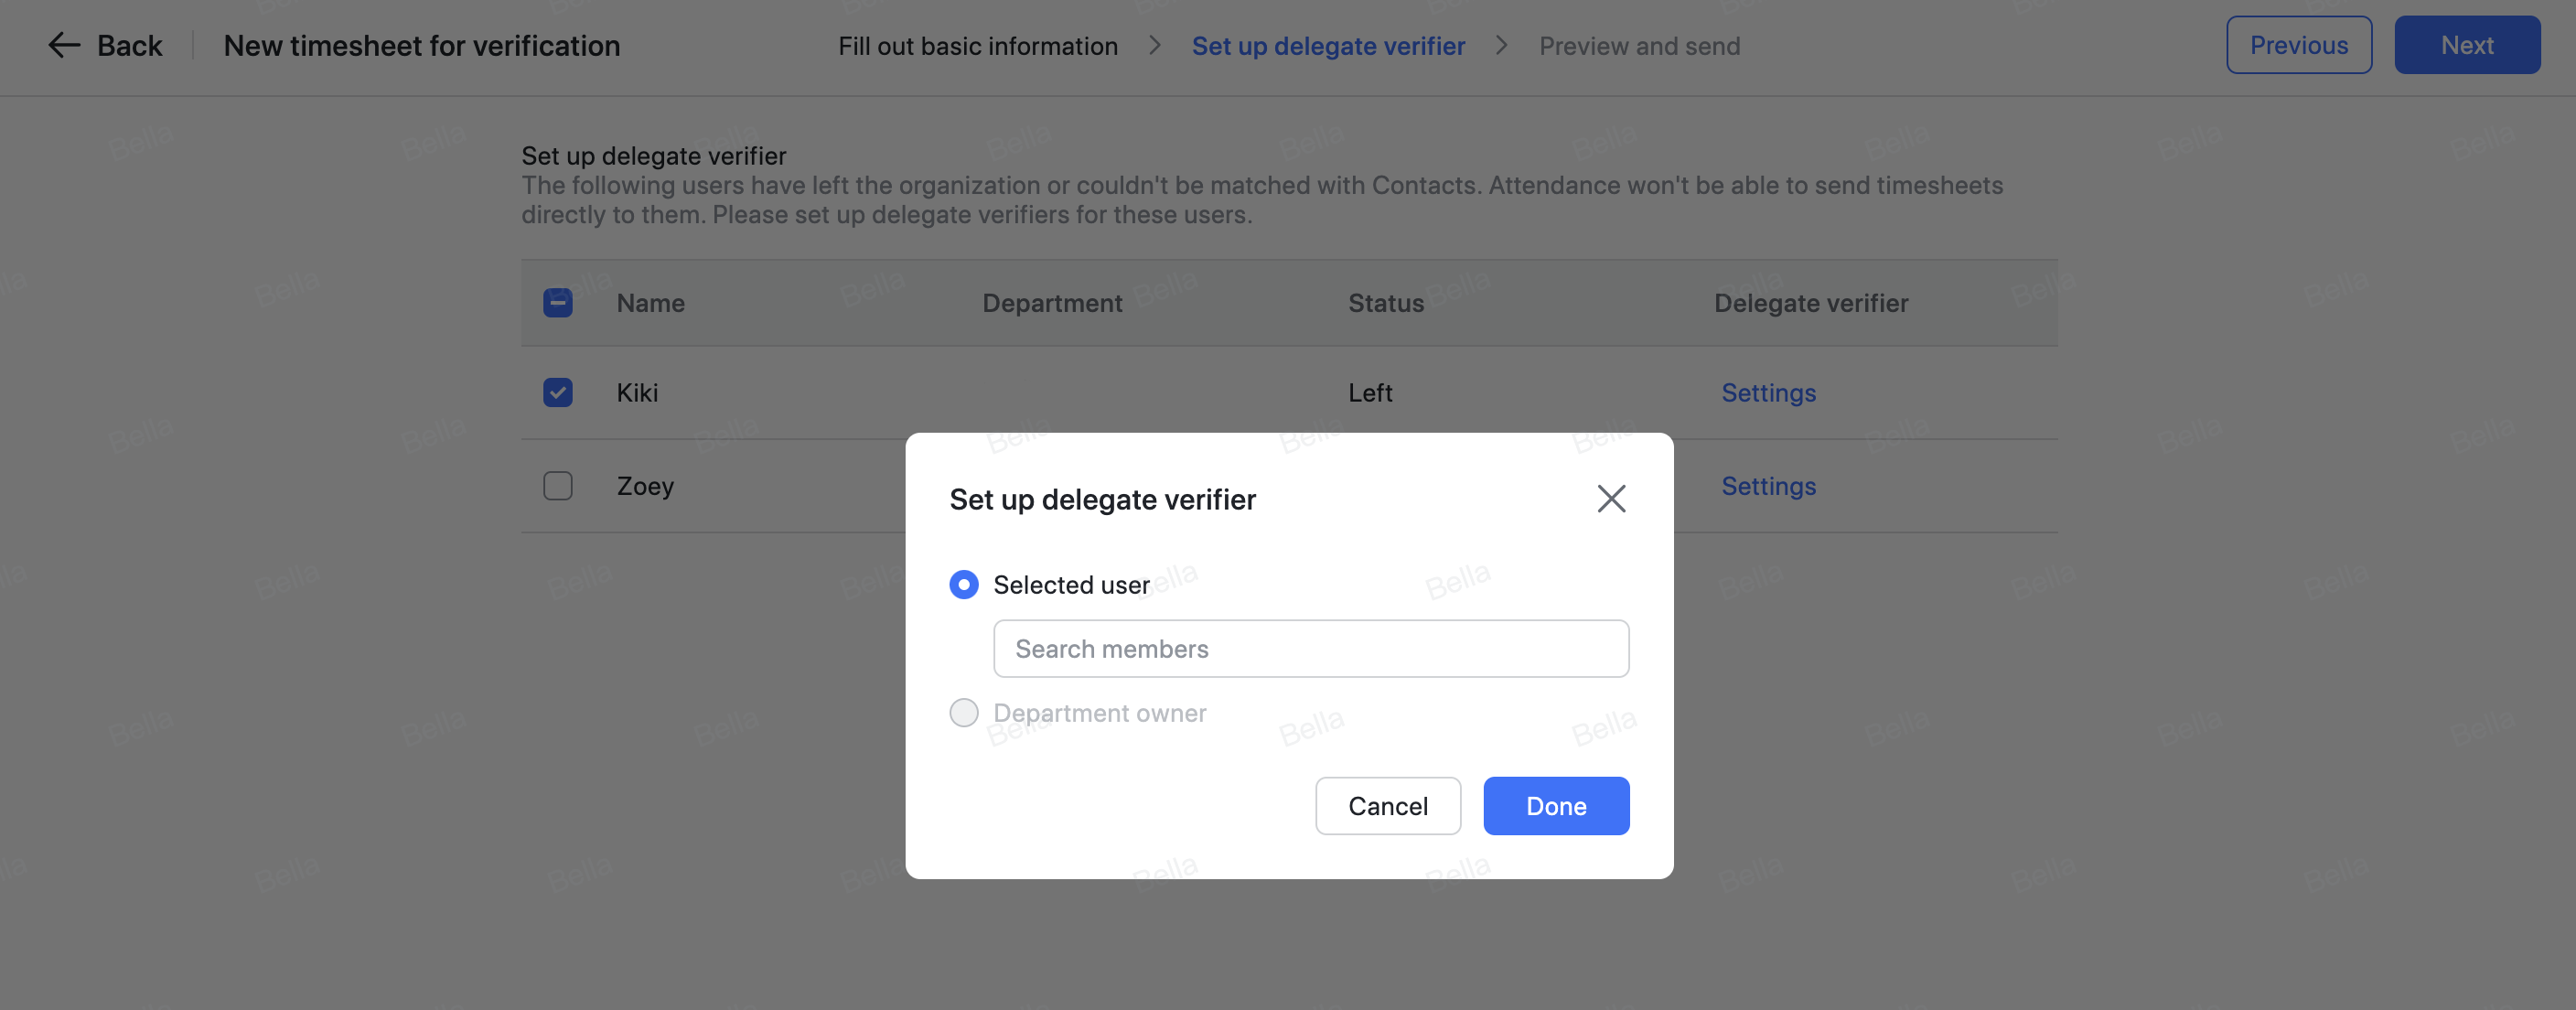The width and height of the screenshot is (2576, 1010).
Task: Go to the Fill out basic information step
Action: coord(977,45)
